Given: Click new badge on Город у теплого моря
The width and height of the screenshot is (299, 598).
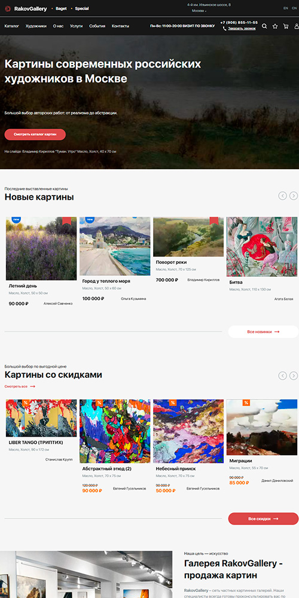Looking at the screenshot, I should [x=90, y=219].
